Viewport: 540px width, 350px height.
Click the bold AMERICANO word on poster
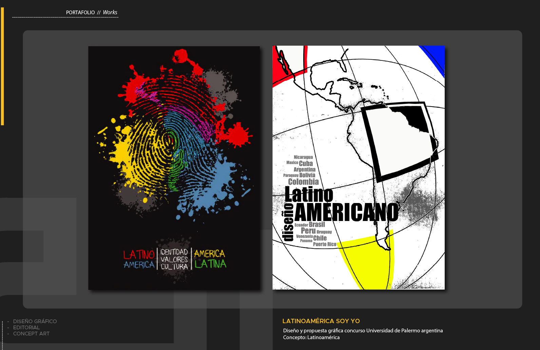click(346, 213)
